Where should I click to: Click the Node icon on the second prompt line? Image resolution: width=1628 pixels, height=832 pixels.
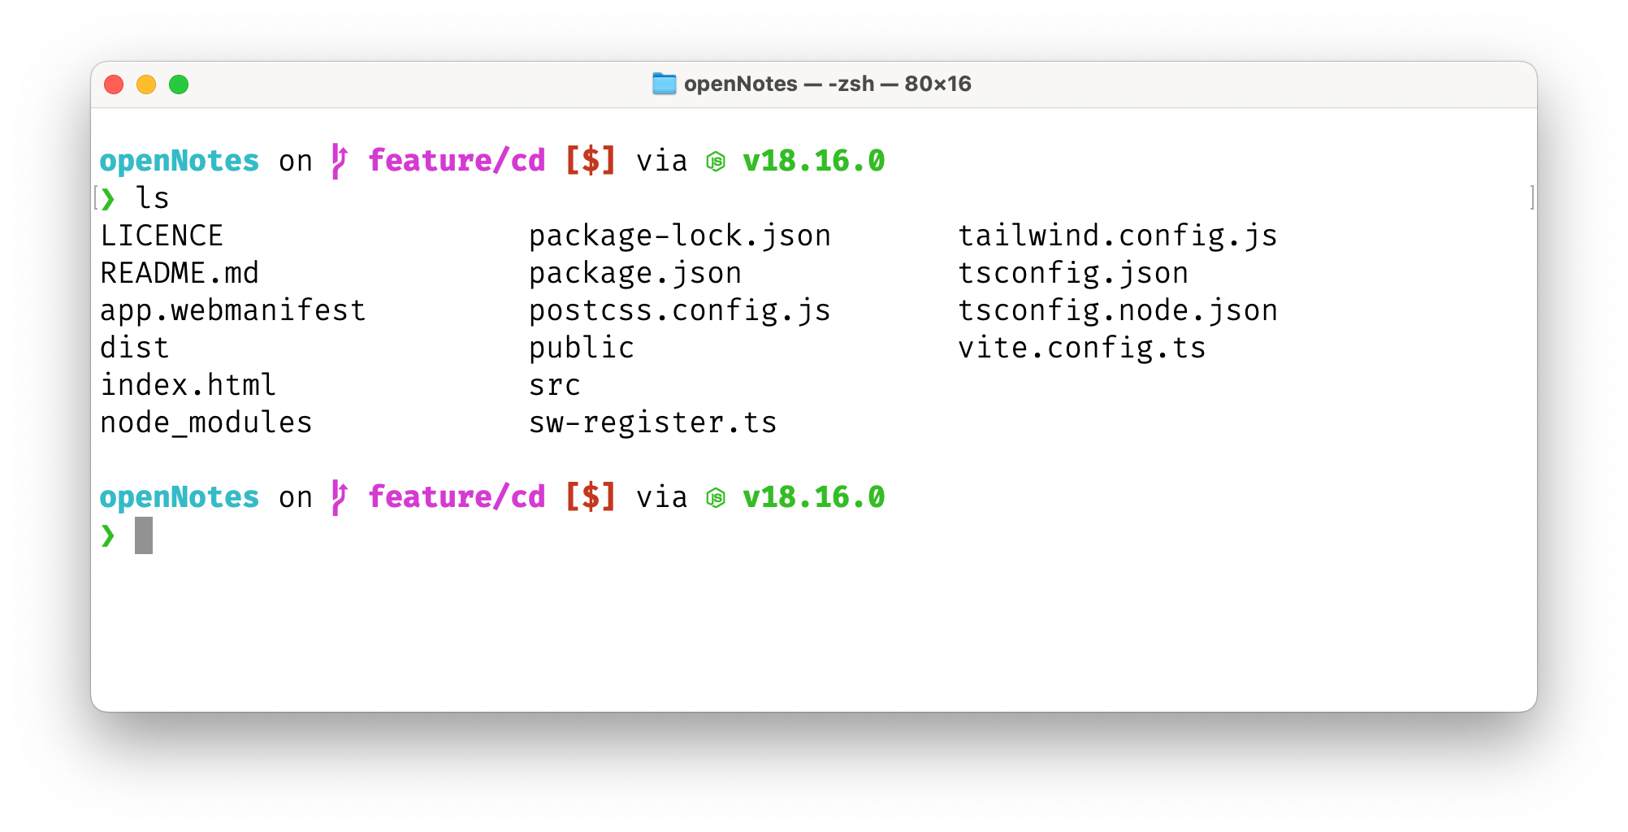[717, 496]
